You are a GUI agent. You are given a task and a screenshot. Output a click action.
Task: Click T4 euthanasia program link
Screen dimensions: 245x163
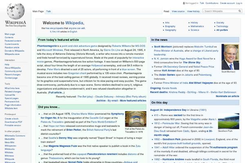(223, 148)
